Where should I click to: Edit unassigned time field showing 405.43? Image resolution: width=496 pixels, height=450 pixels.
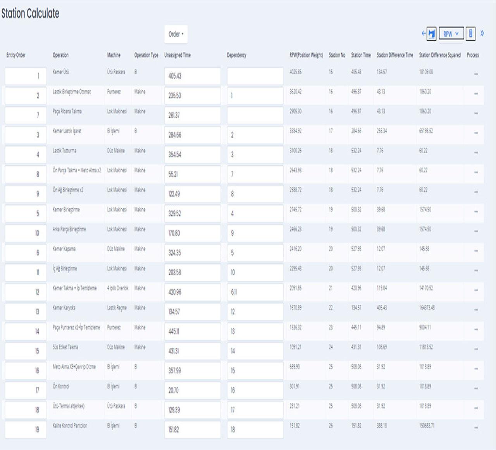(193, 76)
